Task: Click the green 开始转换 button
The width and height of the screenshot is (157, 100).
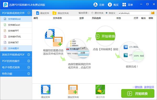Action: (x=138, y=94)
